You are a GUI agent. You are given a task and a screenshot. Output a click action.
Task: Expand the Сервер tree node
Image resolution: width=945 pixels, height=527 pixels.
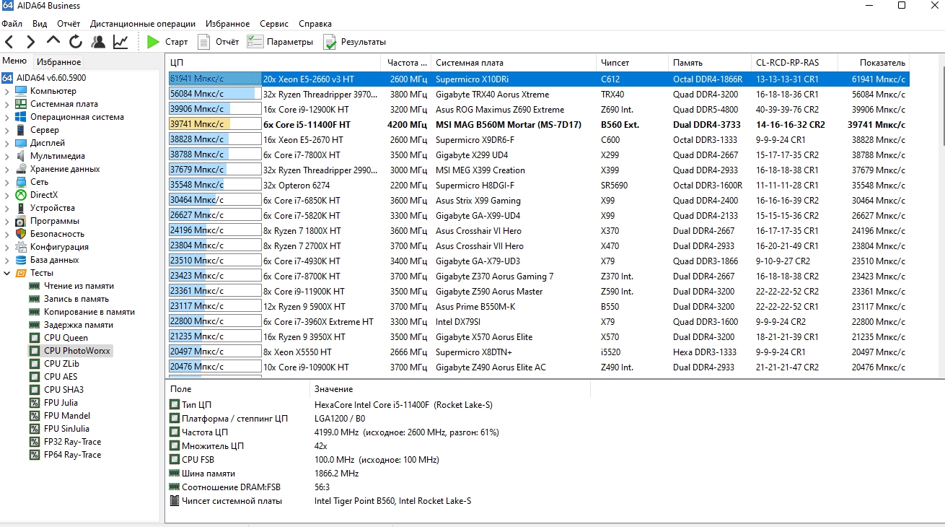pos(7,130)
